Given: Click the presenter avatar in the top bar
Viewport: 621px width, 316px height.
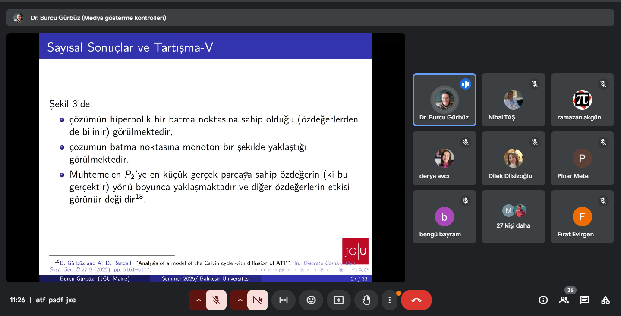Looking at the screenshot, I should 18,18.
